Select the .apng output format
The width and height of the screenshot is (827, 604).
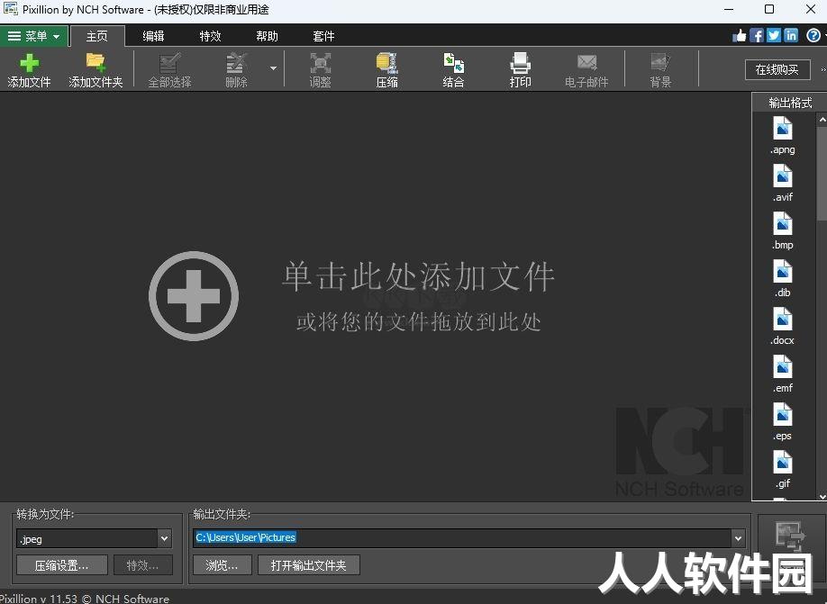tap(783, 135)
